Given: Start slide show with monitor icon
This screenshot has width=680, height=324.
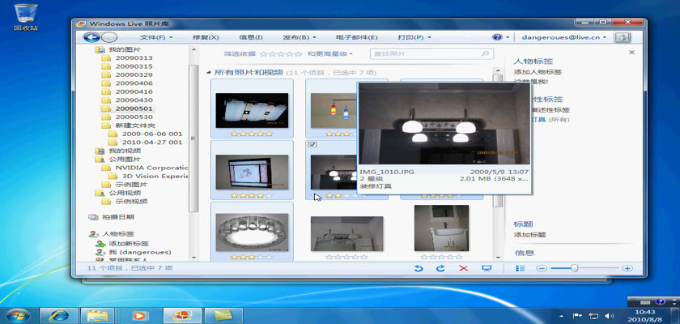Looking at the screenshot, I should (x=487, y=268).
